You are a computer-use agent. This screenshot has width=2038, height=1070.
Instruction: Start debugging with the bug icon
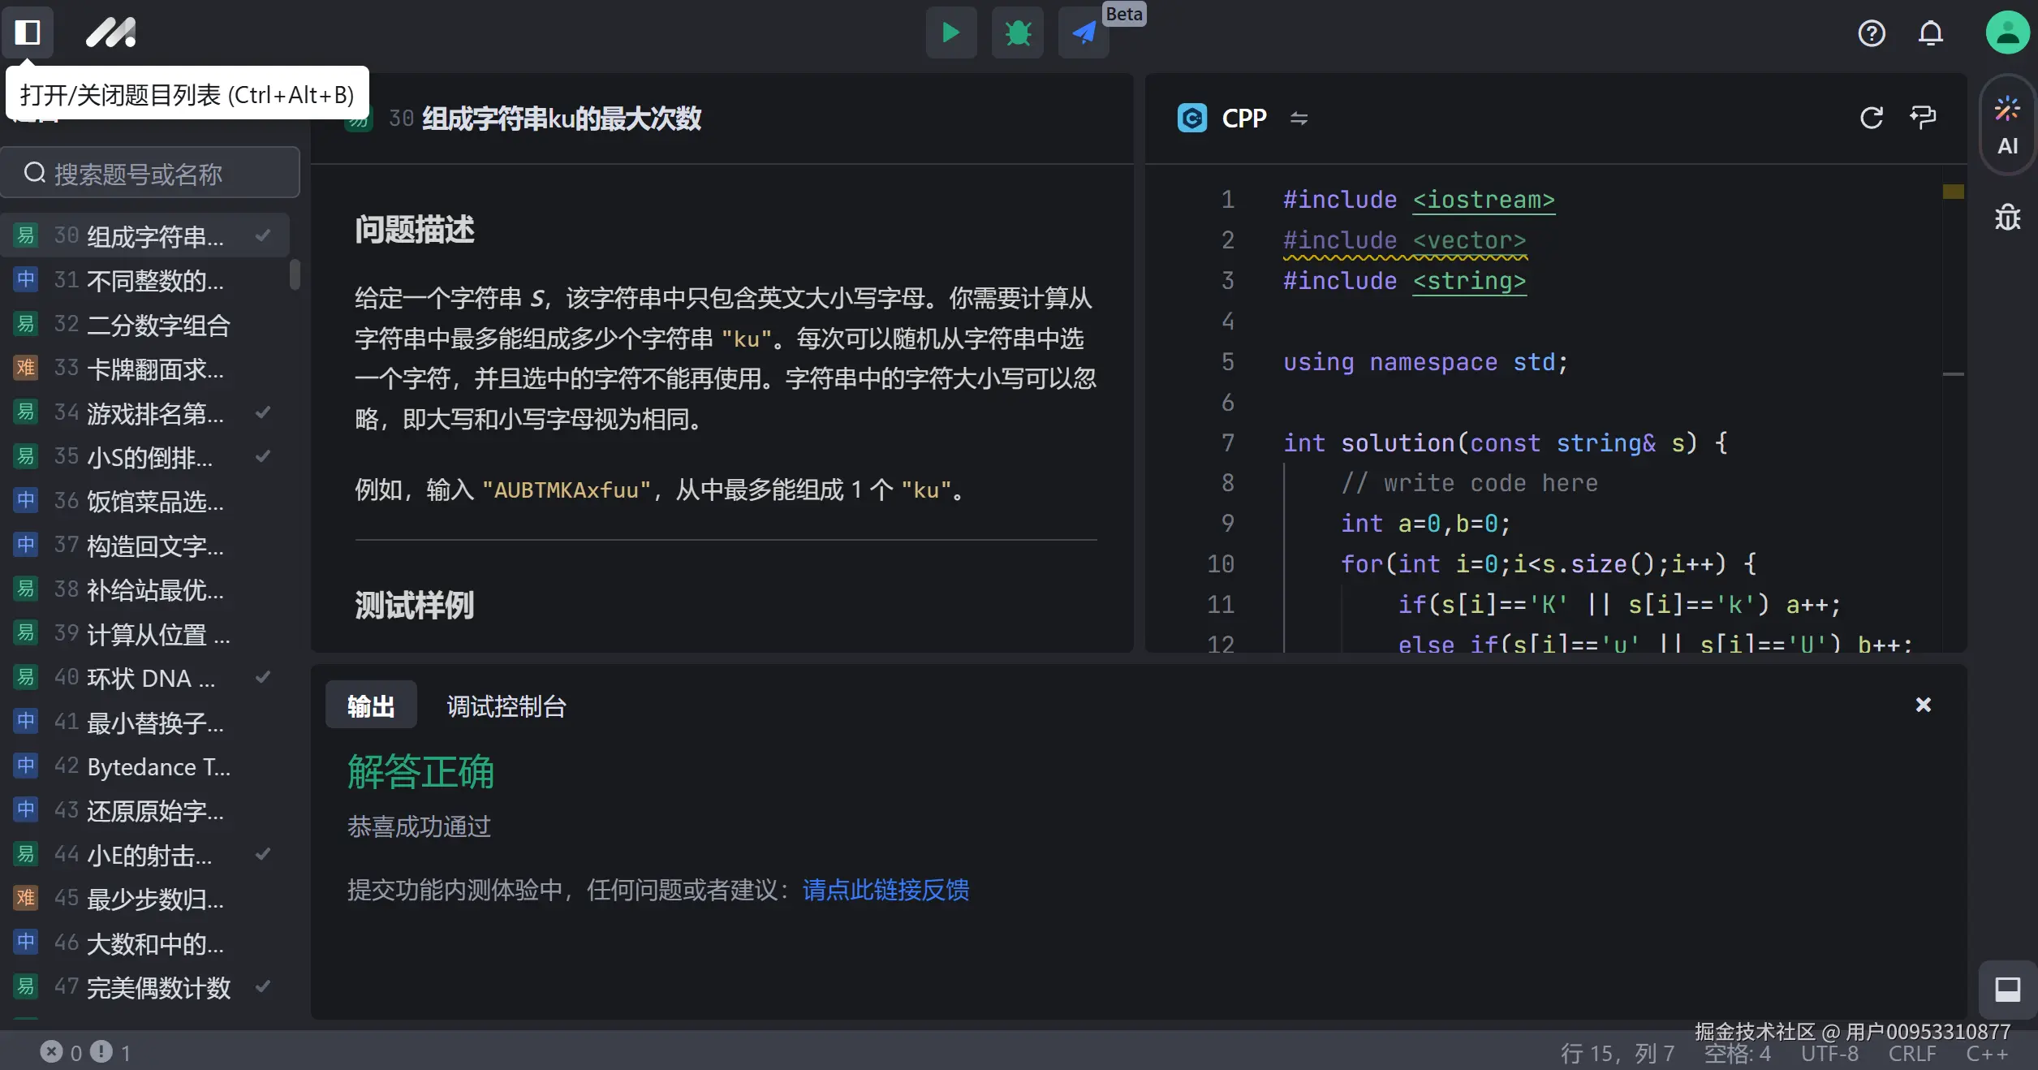[x=1017, y=32]
